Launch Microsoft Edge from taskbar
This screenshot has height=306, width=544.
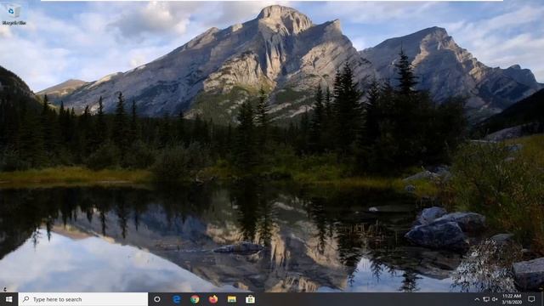pos(177,299)
